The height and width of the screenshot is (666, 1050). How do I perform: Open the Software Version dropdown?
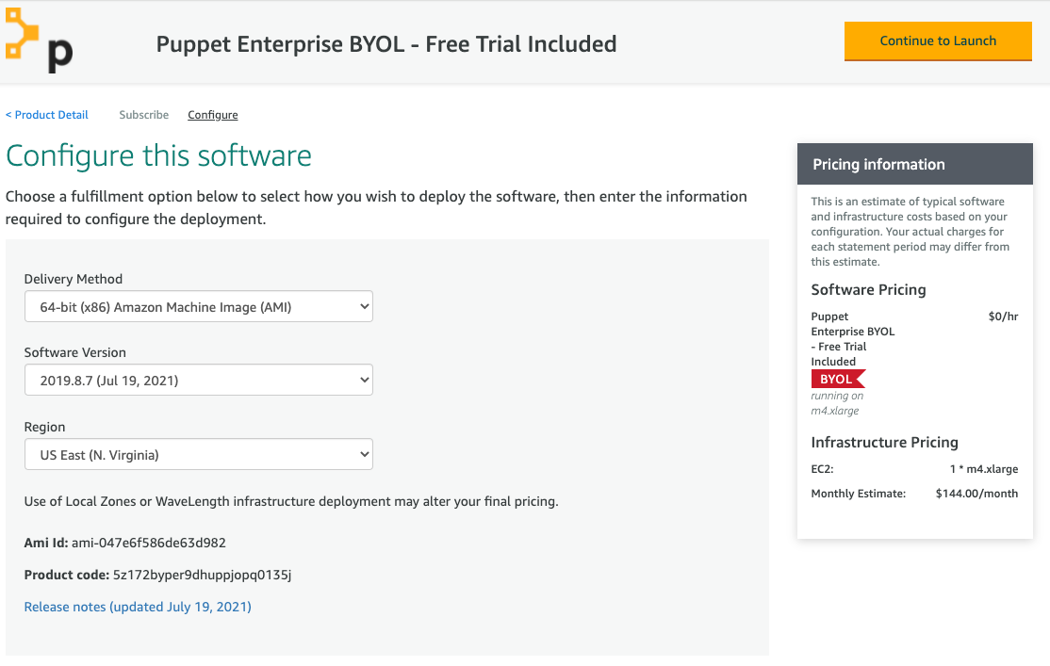pos(198,381)
